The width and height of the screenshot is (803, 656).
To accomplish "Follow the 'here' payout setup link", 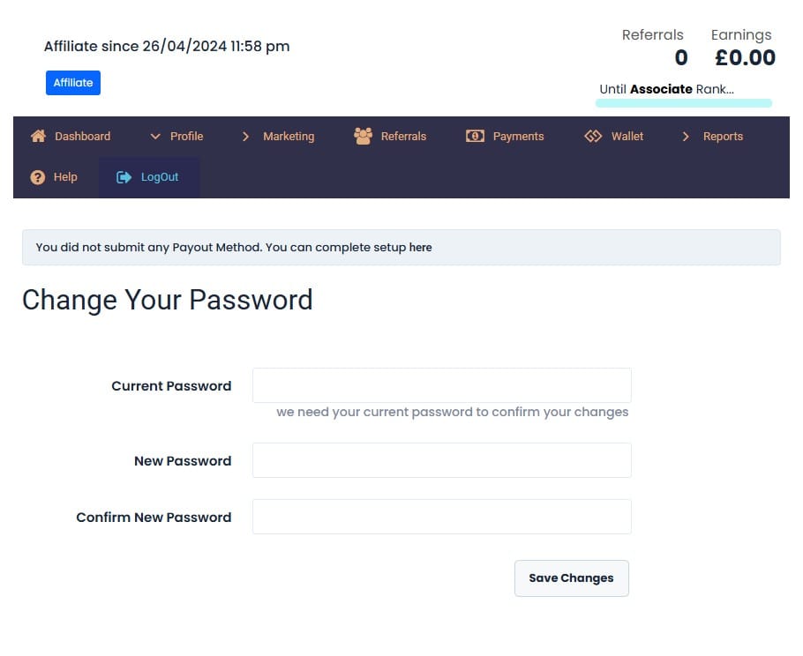I will point(420,248).
